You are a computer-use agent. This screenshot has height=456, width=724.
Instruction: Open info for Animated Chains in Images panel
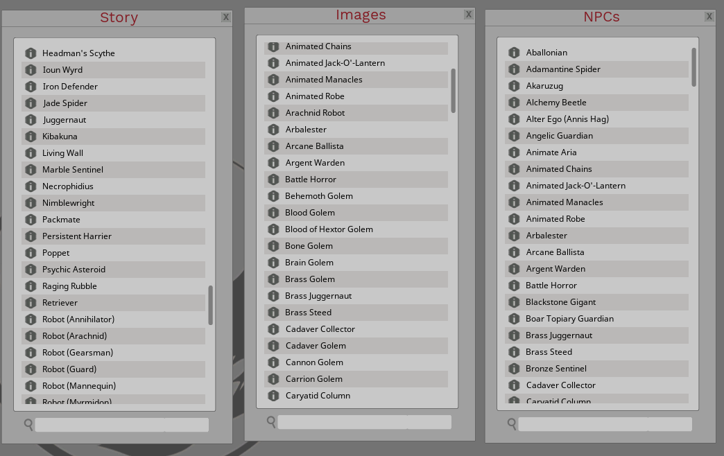[x=273, y=46]
